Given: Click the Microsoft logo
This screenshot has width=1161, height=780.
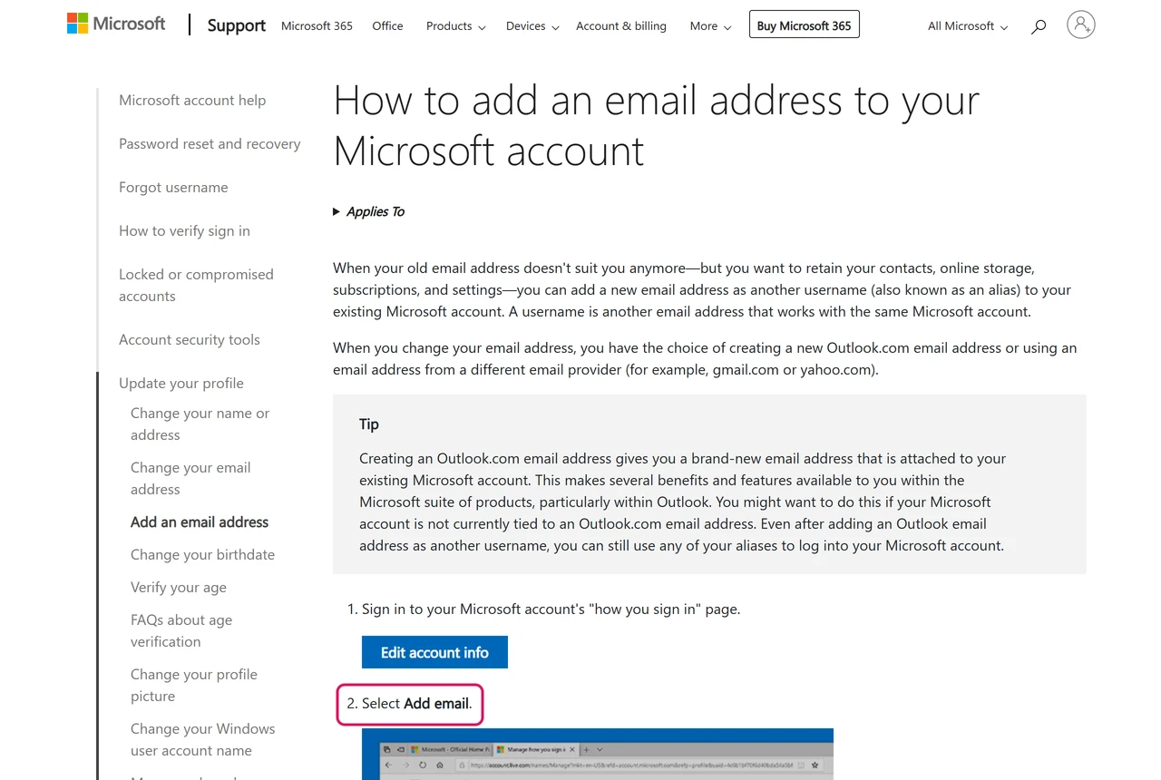Looking at the screenshot, I should pyautogui.click(x=116, y=24).
